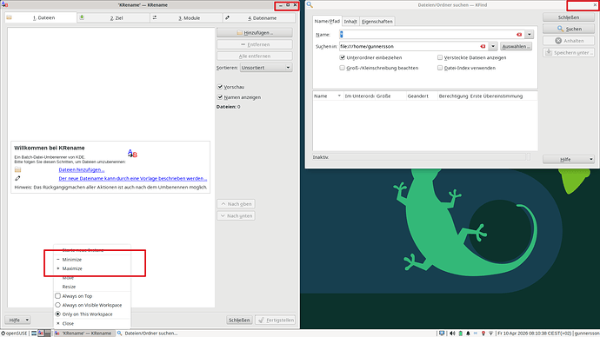
Task: Switch to second workspace in taskbar pager
Action: pyautogui.click(x=48, y=334)
